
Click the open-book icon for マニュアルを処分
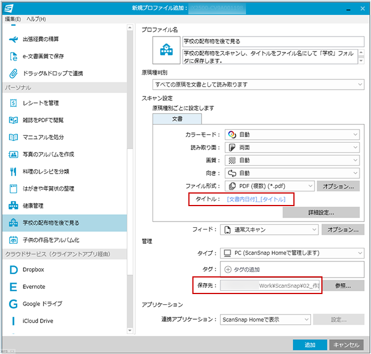click(13, 137)
